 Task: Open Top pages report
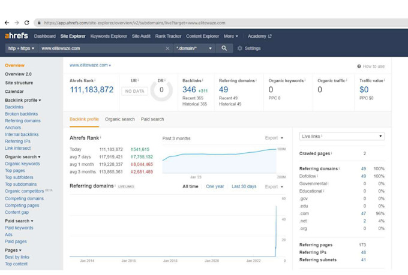click(x=15, y=171)
